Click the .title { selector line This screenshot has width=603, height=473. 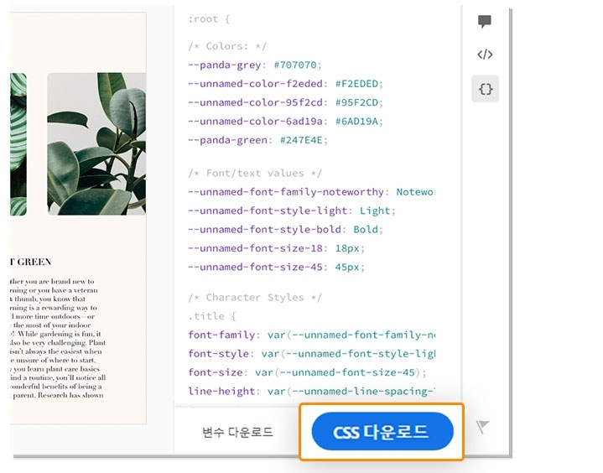(212, 316)
